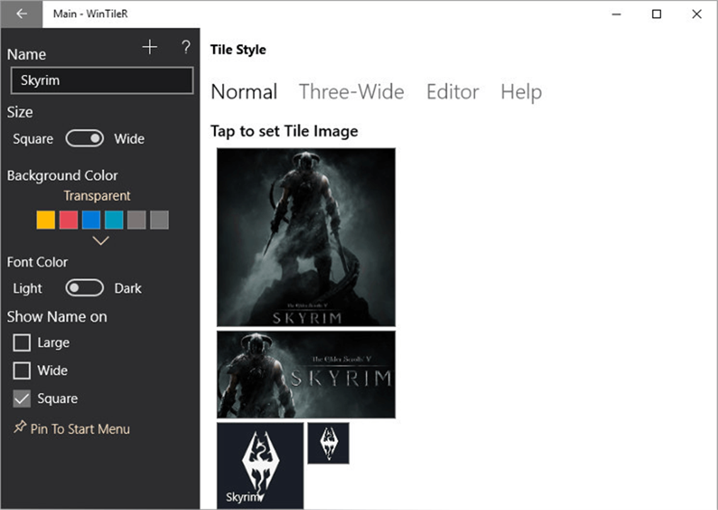Switch to the Three-Wide tab
The width and height of the screenshot is (718, 510).
click(x=352, y=92)
